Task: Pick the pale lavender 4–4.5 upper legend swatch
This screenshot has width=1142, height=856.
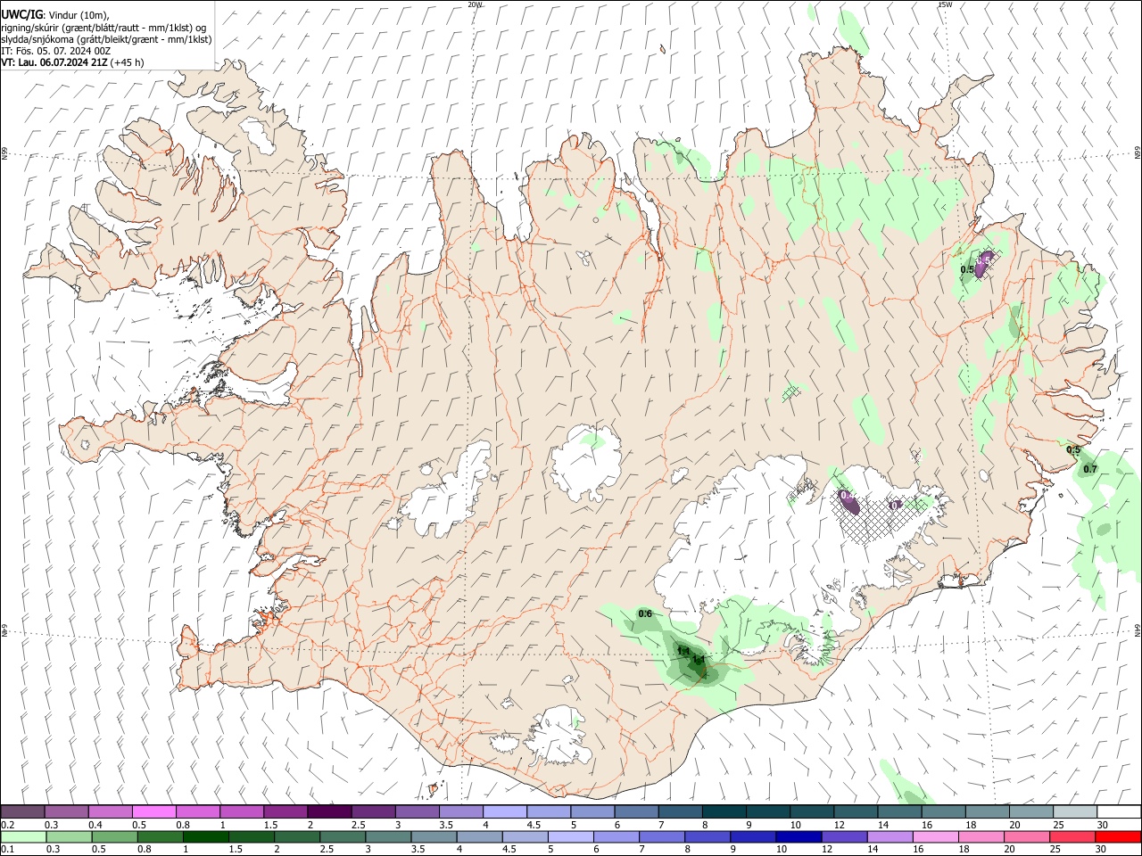Action: point(505,811)
